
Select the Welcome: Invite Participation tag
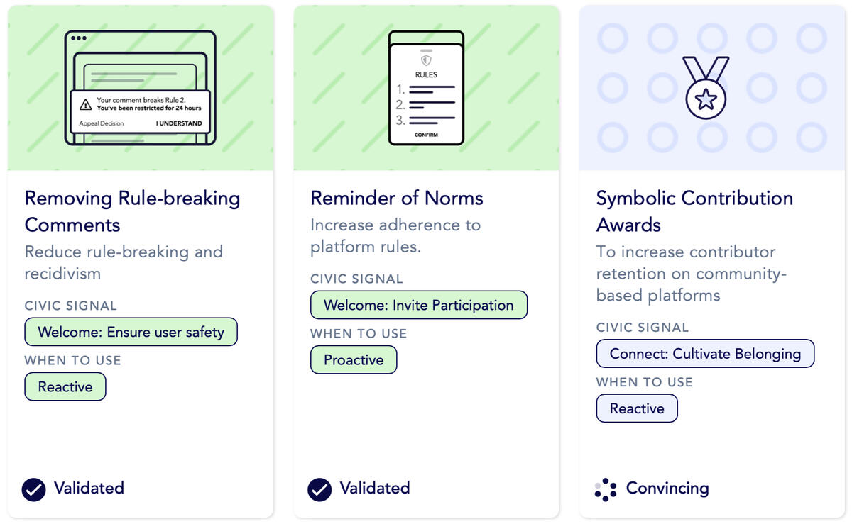tap(418, 305)
